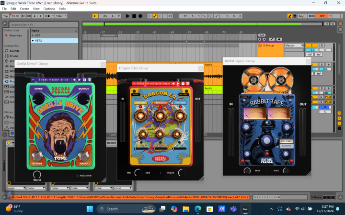Expand the VST folder in browser
The image size is (345, 215).
(33, 35)
